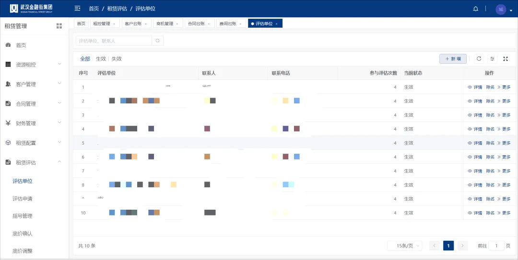The height and width of the screenshot is (260, 518).
Task: Click the search magnifier icon
Action: [158, 41]
